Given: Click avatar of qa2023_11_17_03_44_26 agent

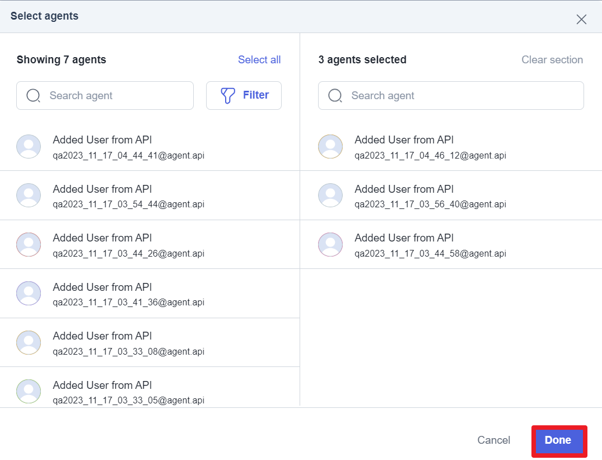Looking at the screenshot, I should pyautogui.click(x=29, y=244).
